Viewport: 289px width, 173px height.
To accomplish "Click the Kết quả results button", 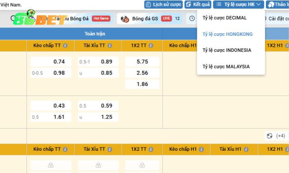I will (x=198, y=5).
